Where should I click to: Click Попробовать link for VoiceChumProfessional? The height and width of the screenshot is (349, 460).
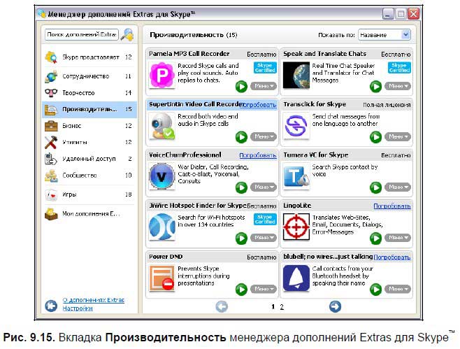tap(257, 155)
